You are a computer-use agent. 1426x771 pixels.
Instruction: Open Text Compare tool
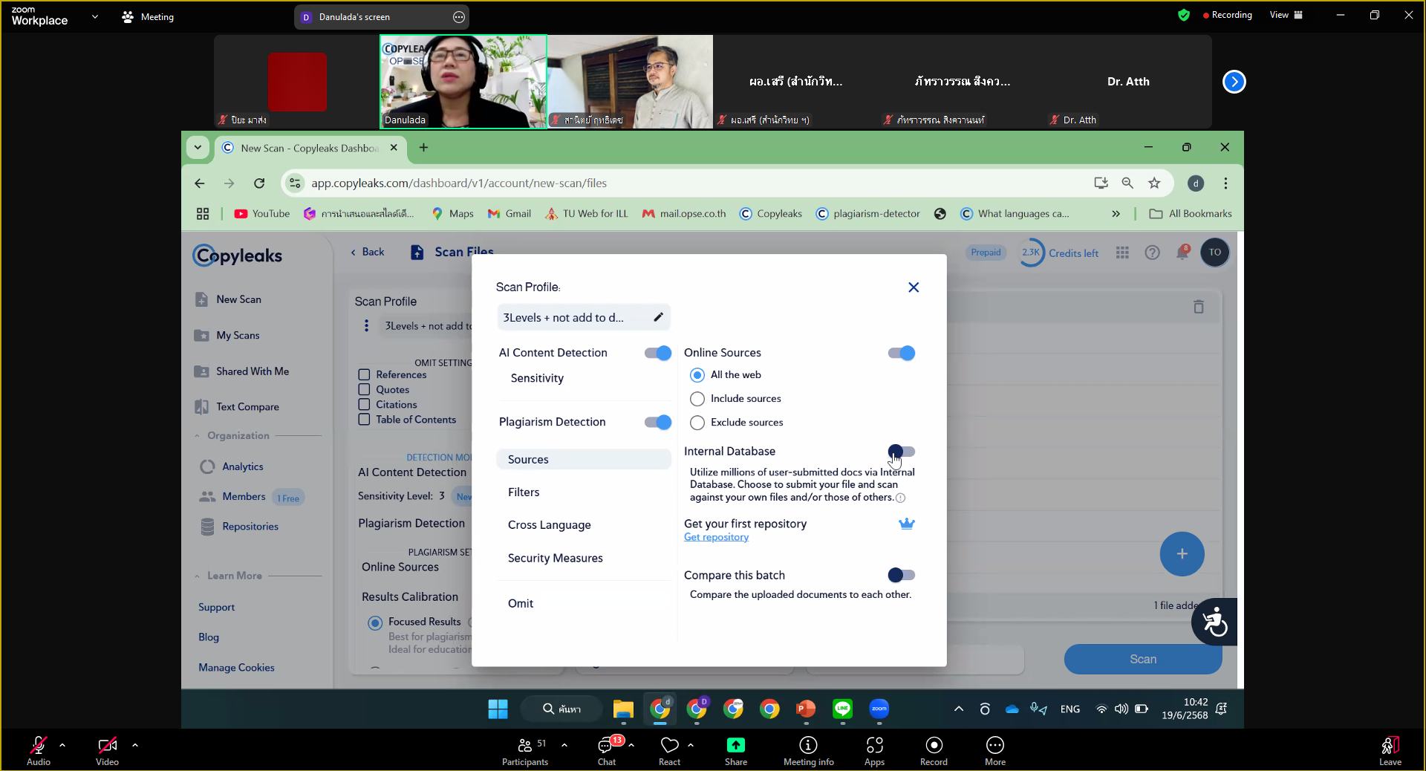click(x=247, y=407)
